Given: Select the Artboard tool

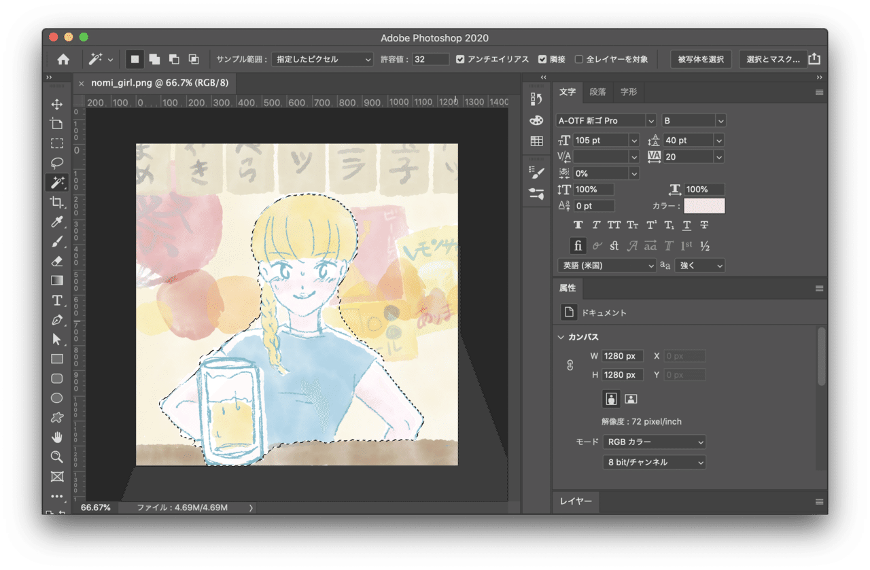Looking at the screenshot, I should click(x=57, y=124).
